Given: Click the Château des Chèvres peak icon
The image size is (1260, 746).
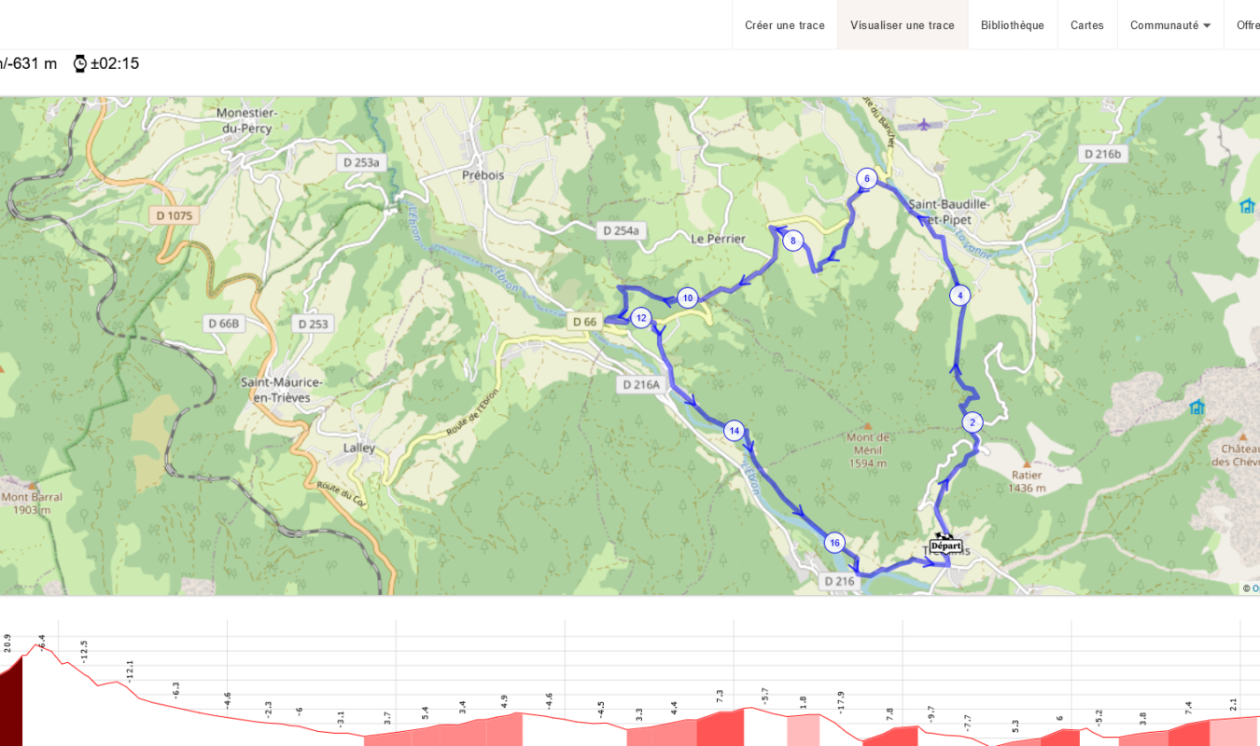Looking at the screenshot, I should (x=1242, y=436).
